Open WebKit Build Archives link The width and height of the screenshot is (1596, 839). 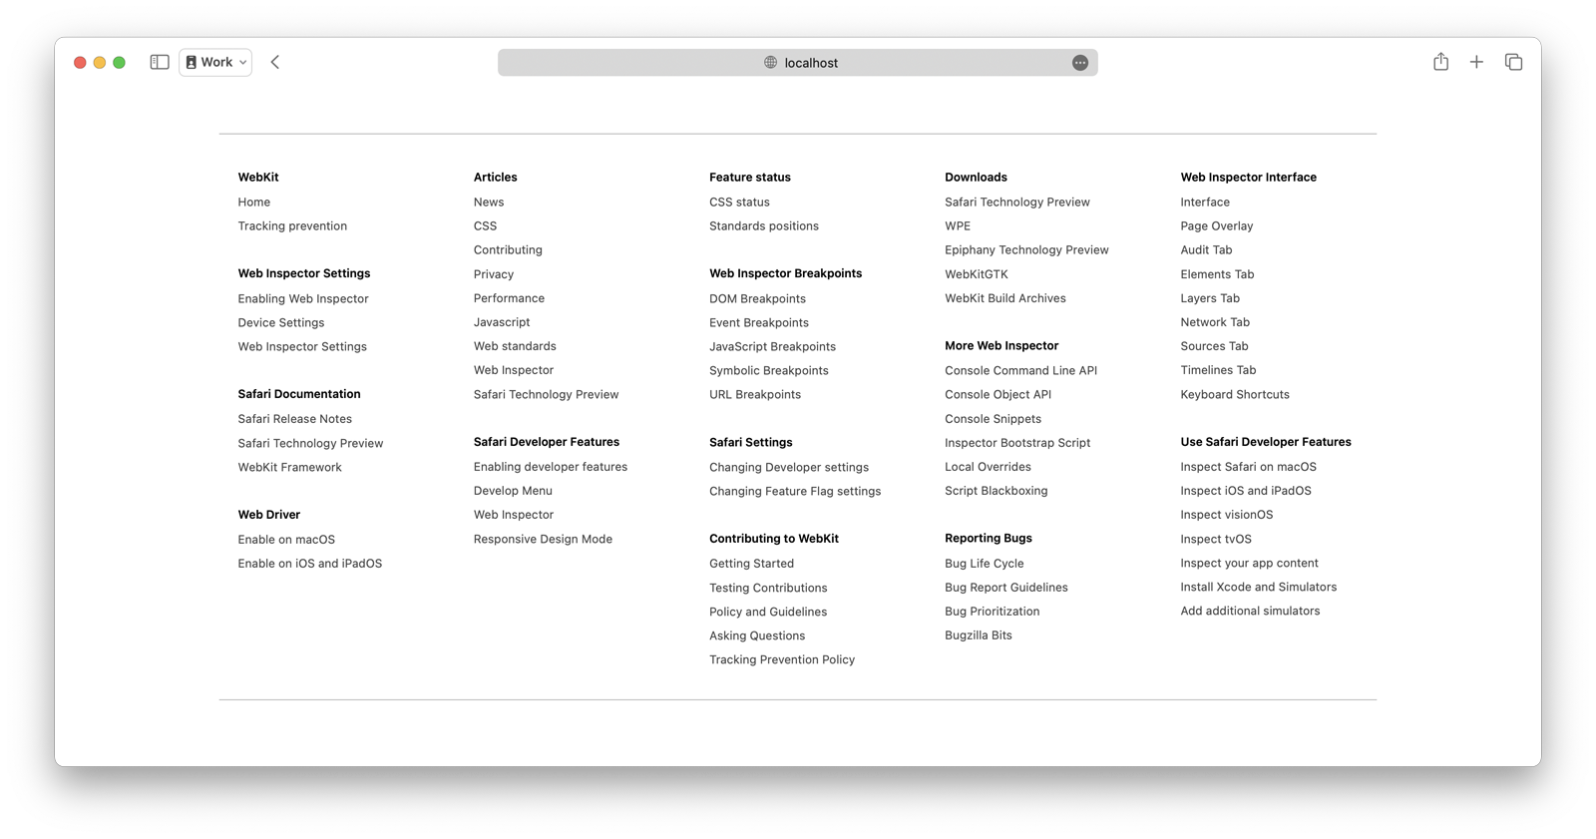[x=1005, y=298]
